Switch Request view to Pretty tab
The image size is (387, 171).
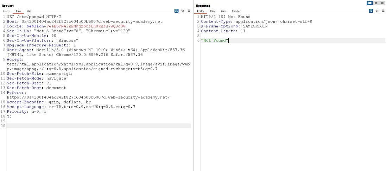(6, 11)
